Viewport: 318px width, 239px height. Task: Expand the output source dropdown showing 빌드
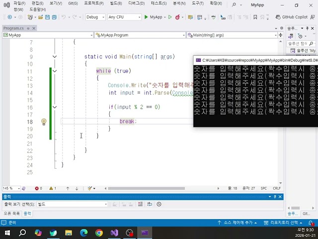pyautogui.click(x=105, y=204)
